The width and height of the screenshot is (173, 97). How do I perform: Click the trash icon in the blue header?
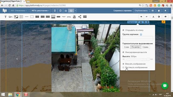(x=159, y=11)
